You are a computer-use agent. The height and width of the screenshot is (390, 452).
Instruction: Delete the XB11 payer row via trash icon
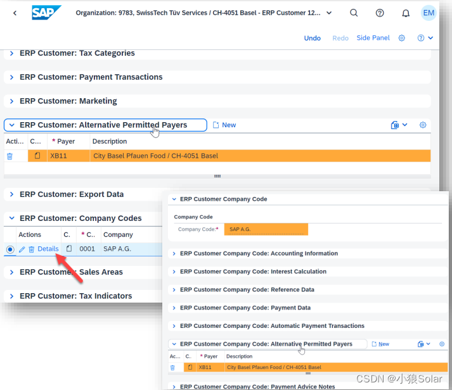coord(10,156)
